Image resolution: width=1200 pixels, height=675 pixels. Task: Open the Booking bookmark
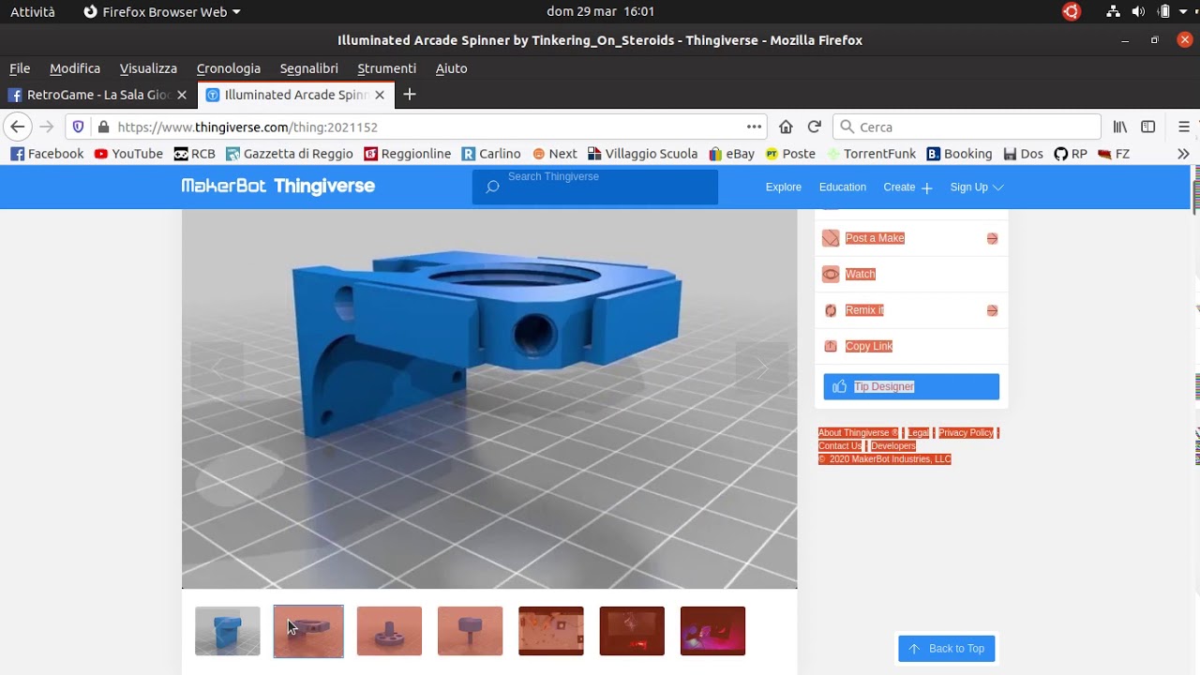click(959, 154)
